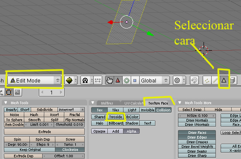Grab the green Y-axis manipulator arrow

(150, 34)
